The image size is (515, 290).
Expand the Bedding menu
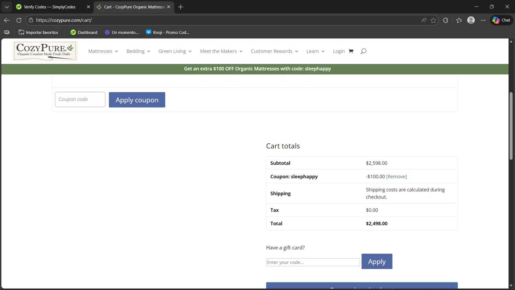(138, 51)
